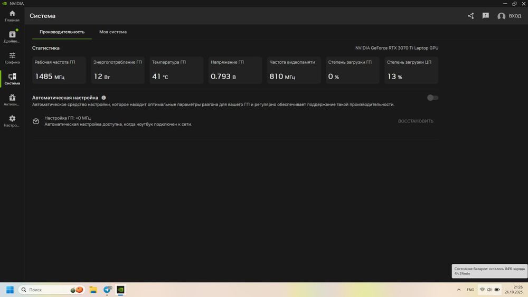Toggle the Автоматическая настройка switch
528x297 pixels.
click(x=433, y=98)
